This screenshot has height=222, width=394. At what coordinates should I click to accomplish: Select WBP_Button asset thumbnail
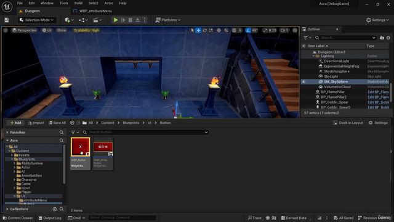pyautogui.click(x=81, y=154)
